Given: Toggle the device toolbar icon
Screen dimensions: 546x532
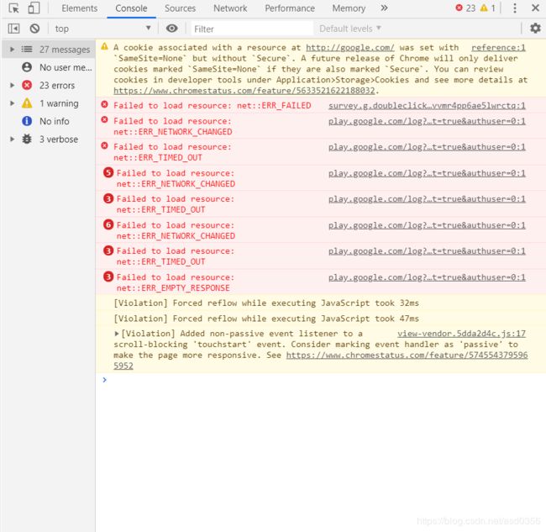Looking at the screenshot, I should point(34,8).
